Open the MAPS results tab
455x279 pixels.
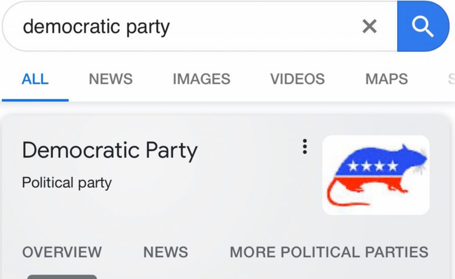(386, 79)
